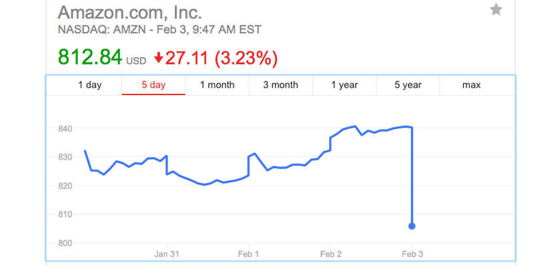Show the 3 month chart view

tap(280, 85)
